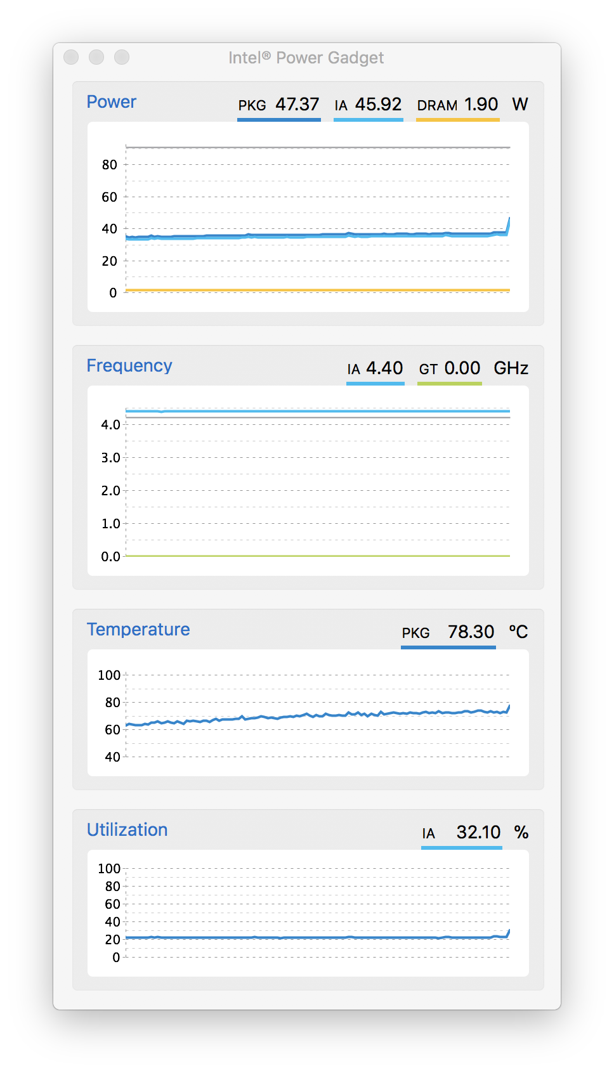Click the IA 45.92 power legend
Screen dimensions: 614x1073
tap(369, 105)
